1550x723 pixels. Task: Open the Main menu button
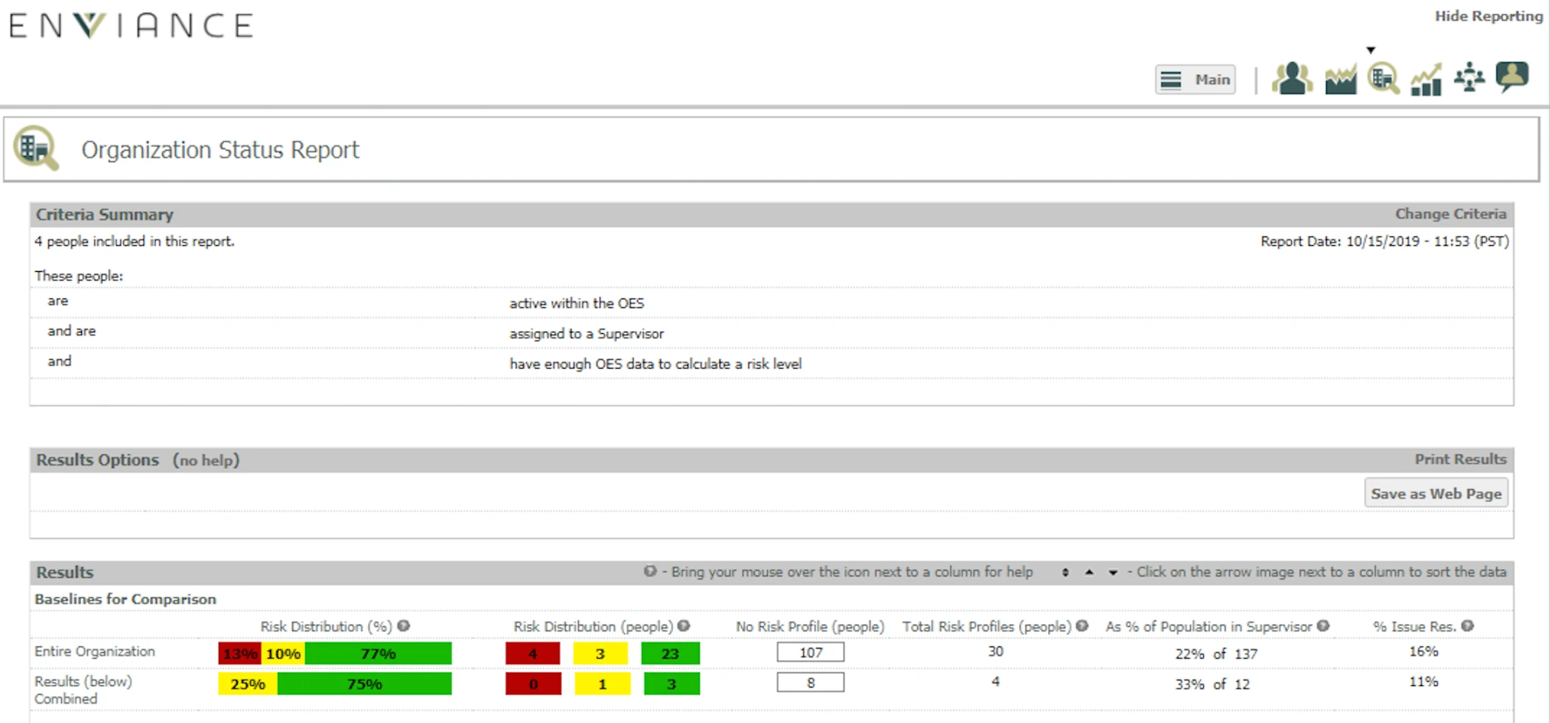pyautogui.click(x=1196, y=79)
